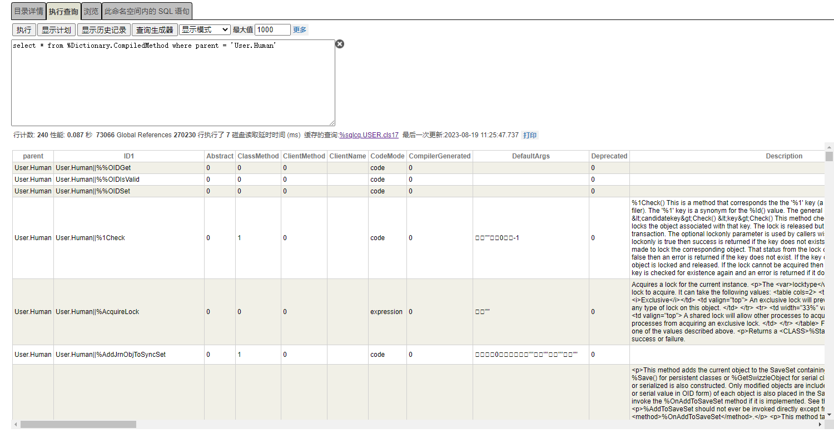Click the DefaultArgs column header
Viewport: 834px width, 433px height.
click(531, 156)
